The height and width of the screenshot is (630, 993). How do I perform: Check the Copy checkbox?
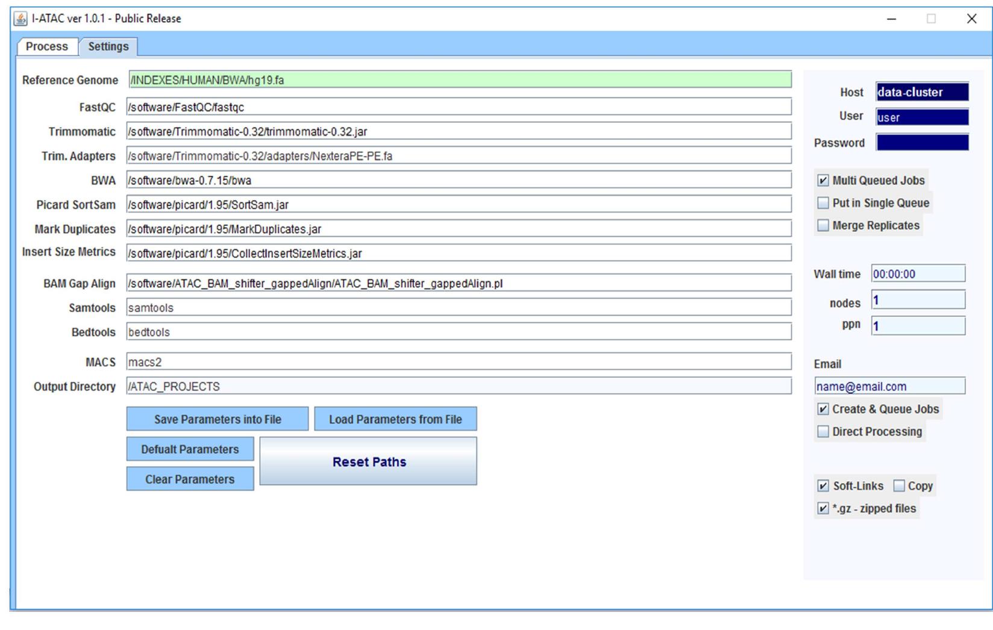899,485
